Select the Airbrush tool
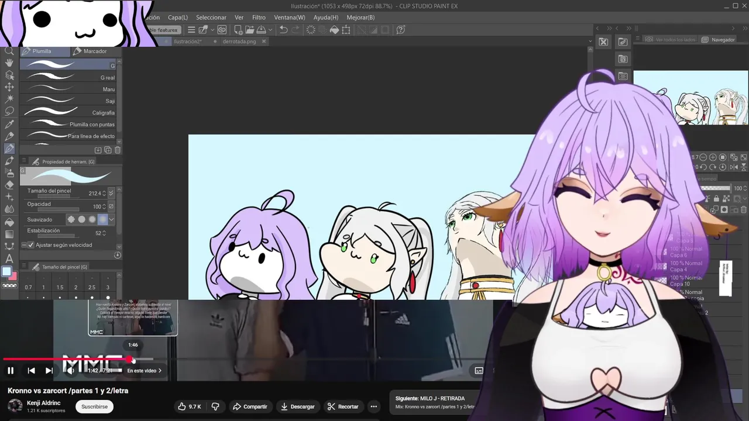This screenshot has height=421, width=749. [9, 172]
